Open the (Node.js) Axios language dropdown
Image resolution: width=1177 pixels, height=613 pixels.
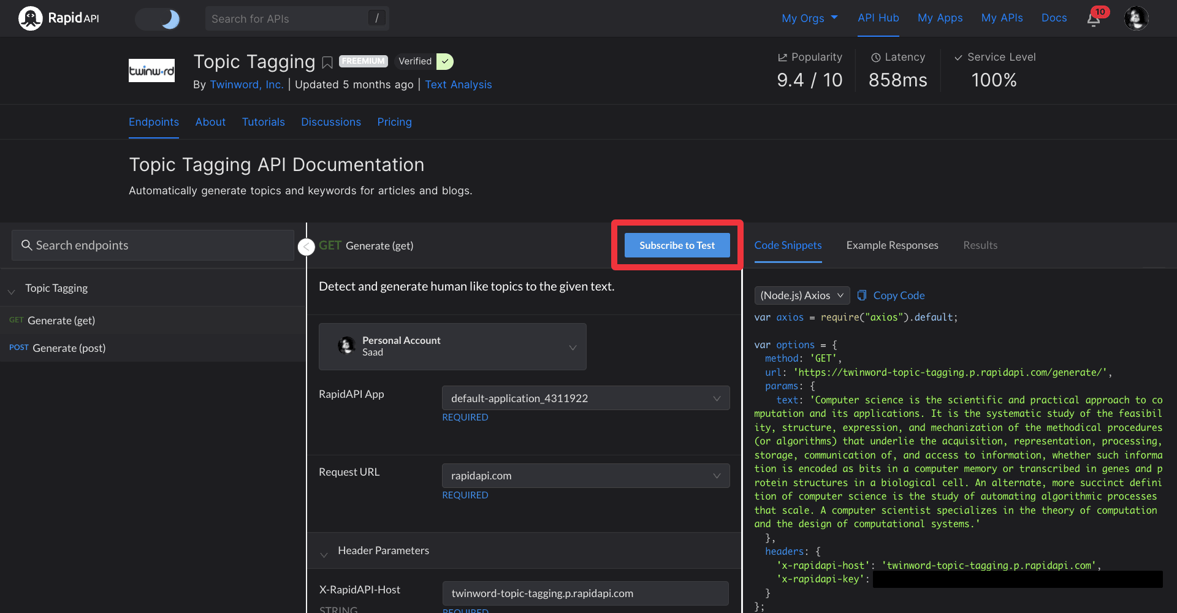pos(802,295)
